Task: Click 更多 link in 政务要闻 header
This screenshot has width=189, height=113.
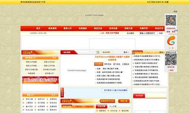Action: 126,52
